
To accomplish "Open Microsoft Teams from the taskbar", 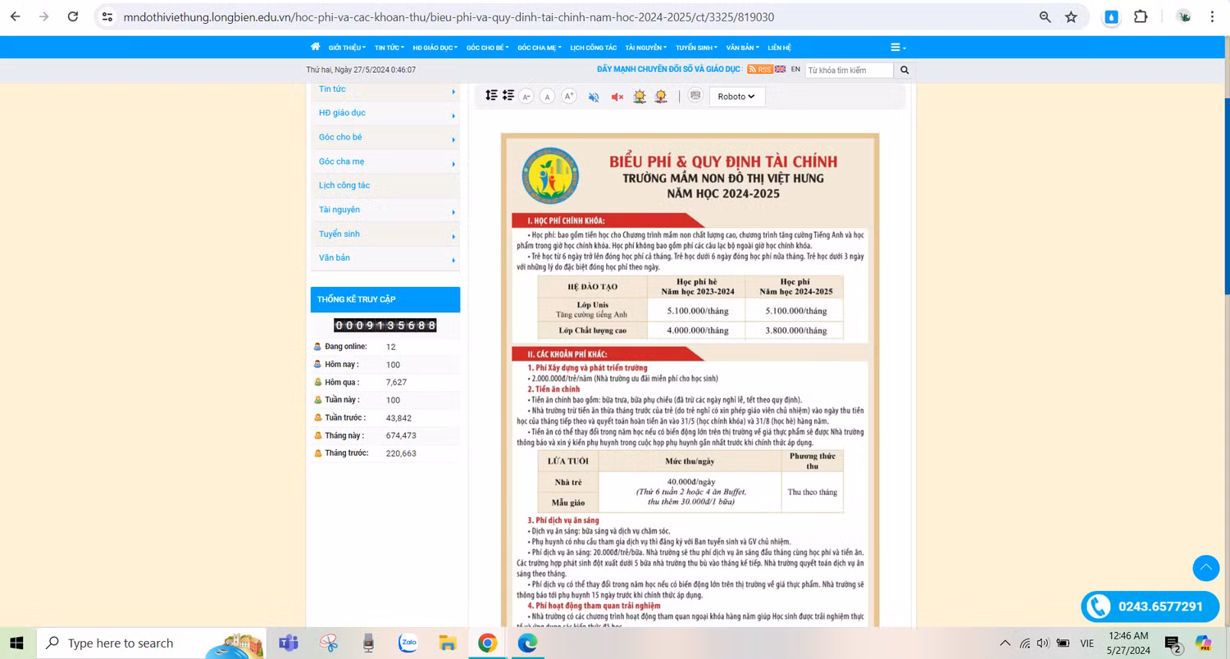I will [x=289, y=643].
